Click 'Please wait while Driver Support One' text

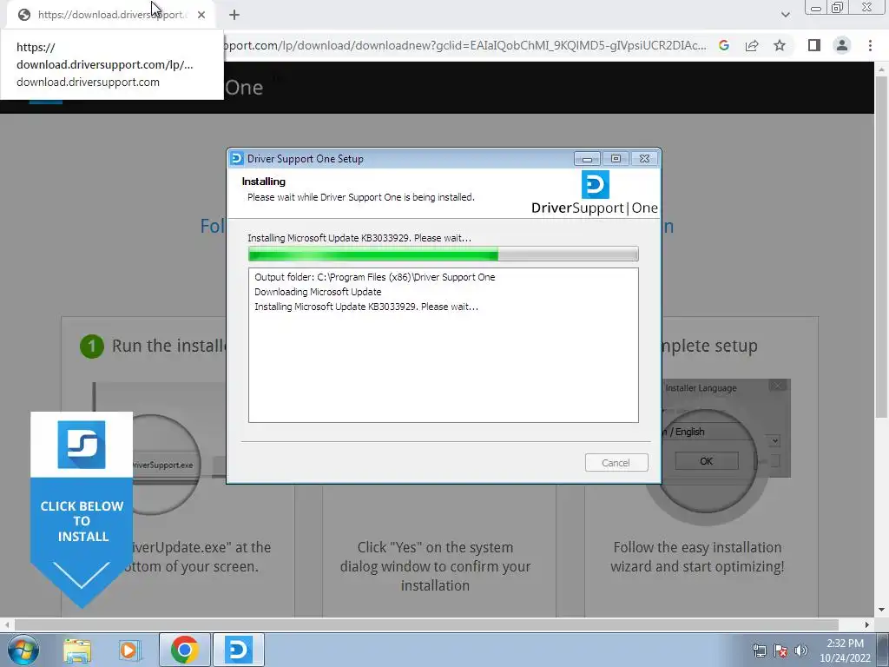pyautogui.click(x=361, y=197)
